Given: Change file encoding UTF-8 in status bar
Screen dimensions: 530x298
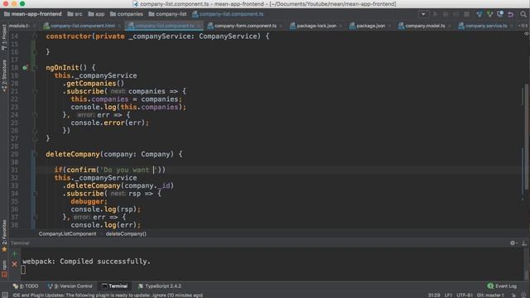Looking at the screenshot, I should point(464,296).
